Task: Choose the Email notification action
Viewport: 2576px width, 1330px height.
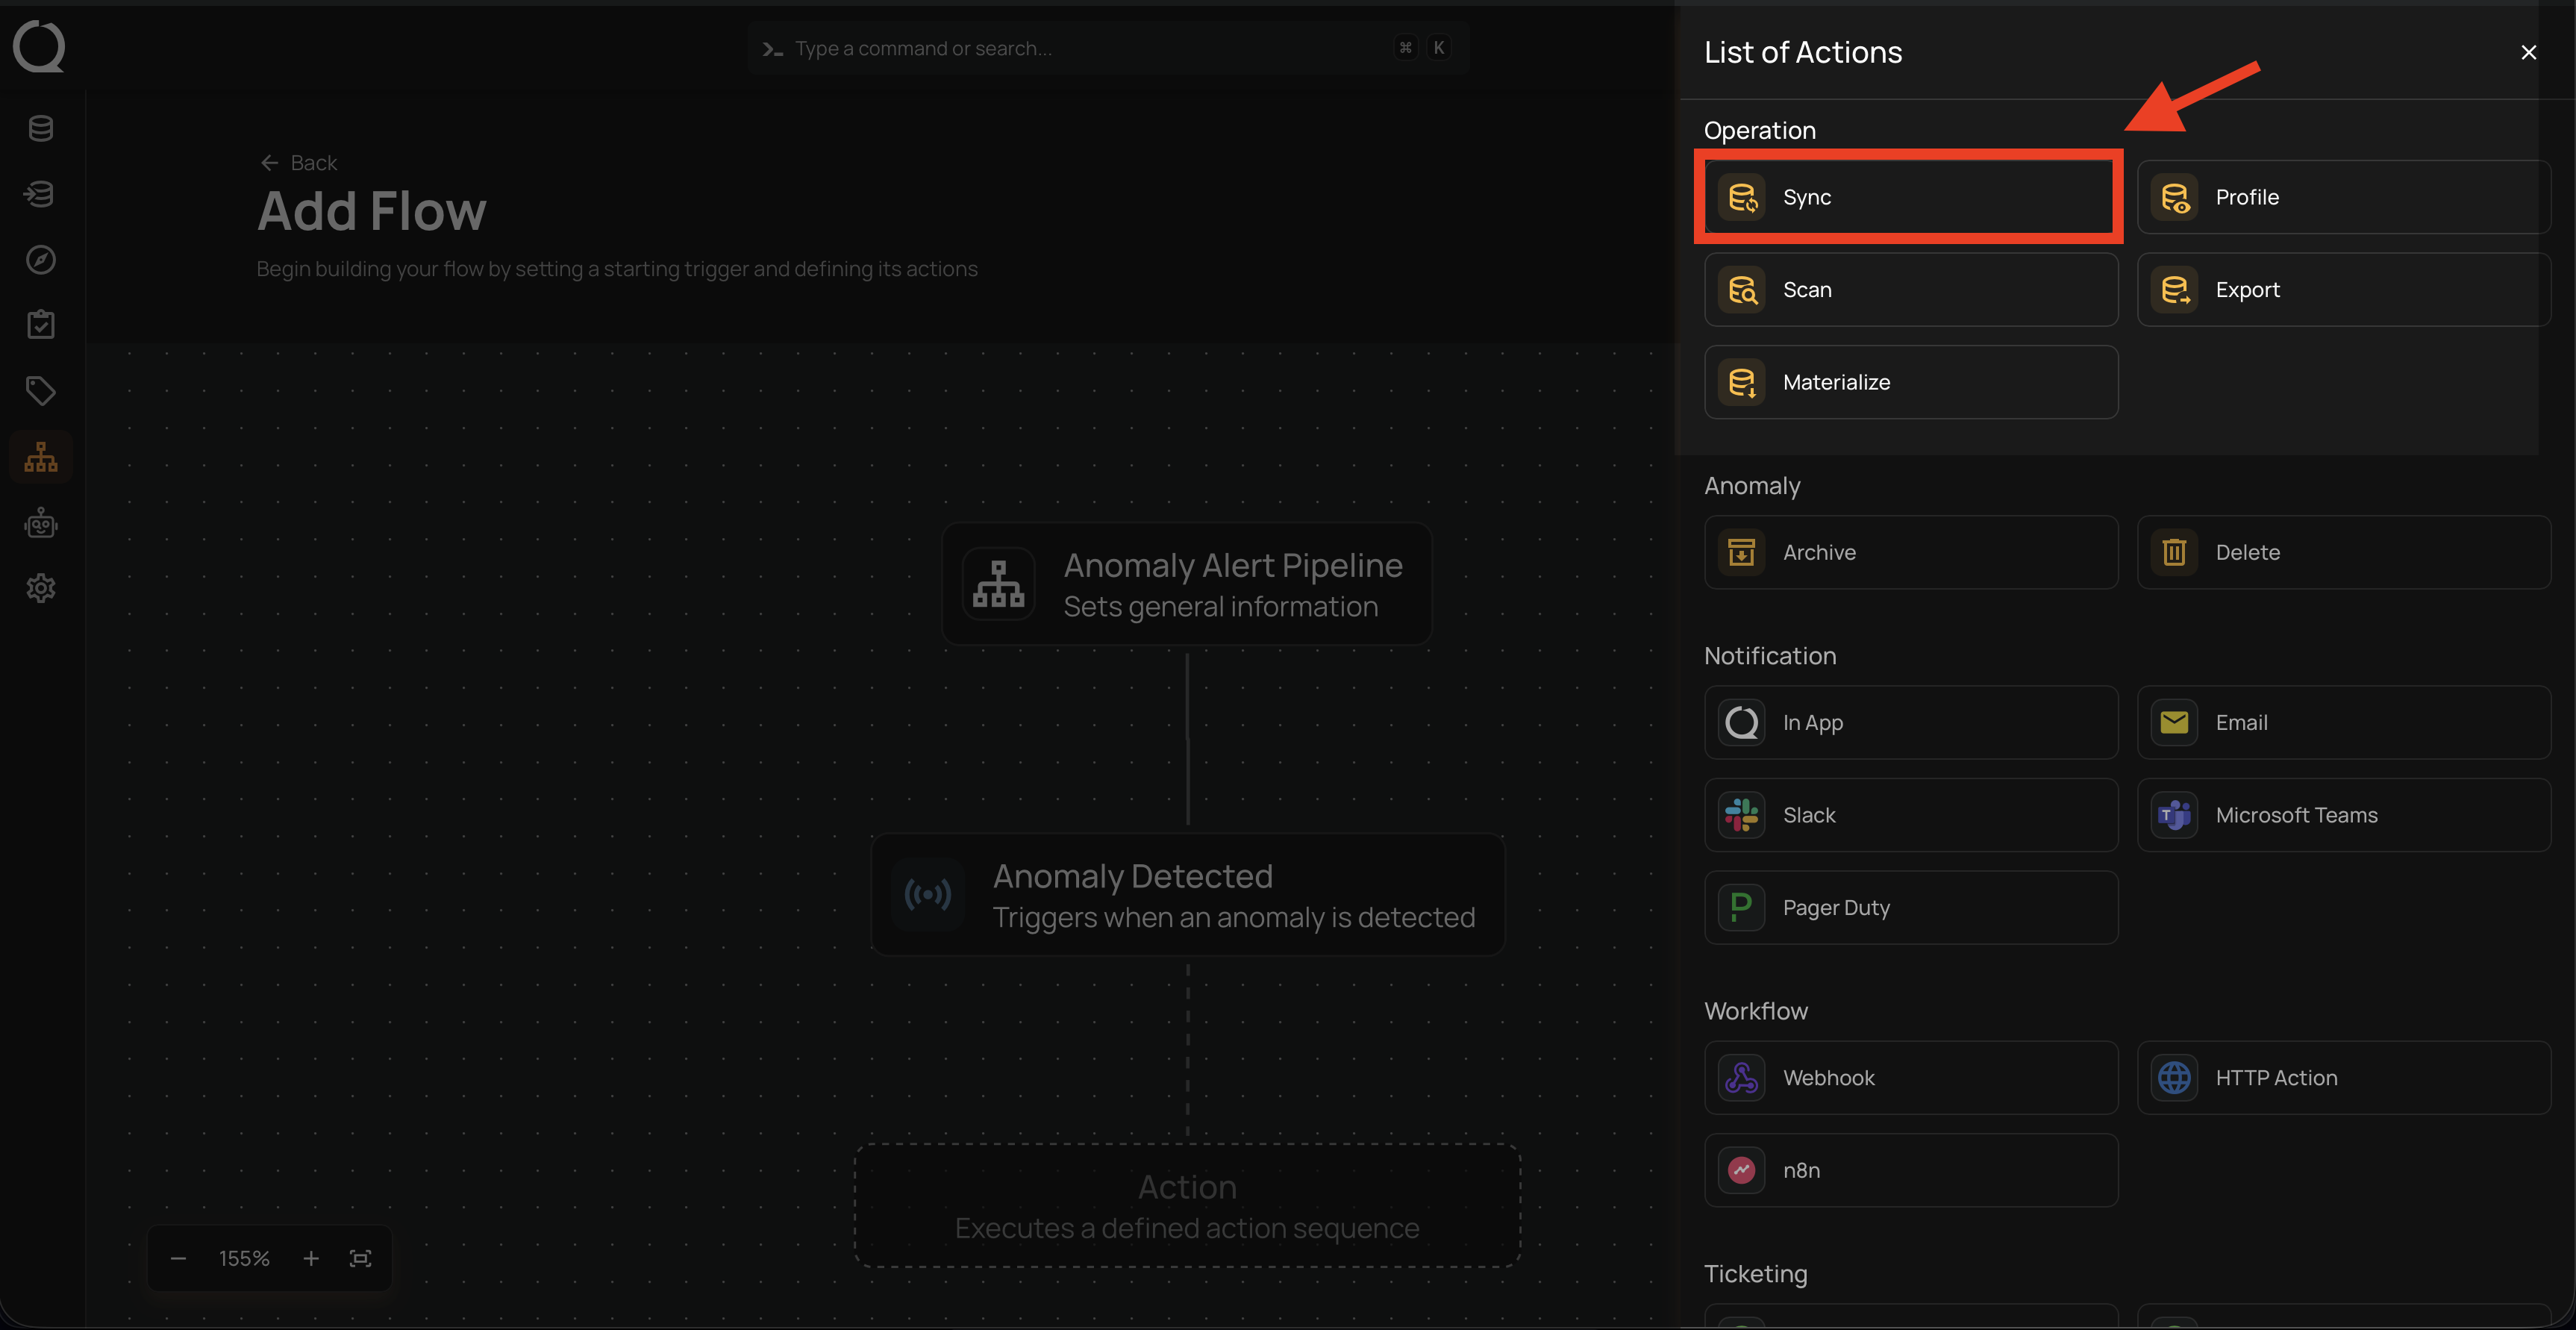Action: (2342, 722)
